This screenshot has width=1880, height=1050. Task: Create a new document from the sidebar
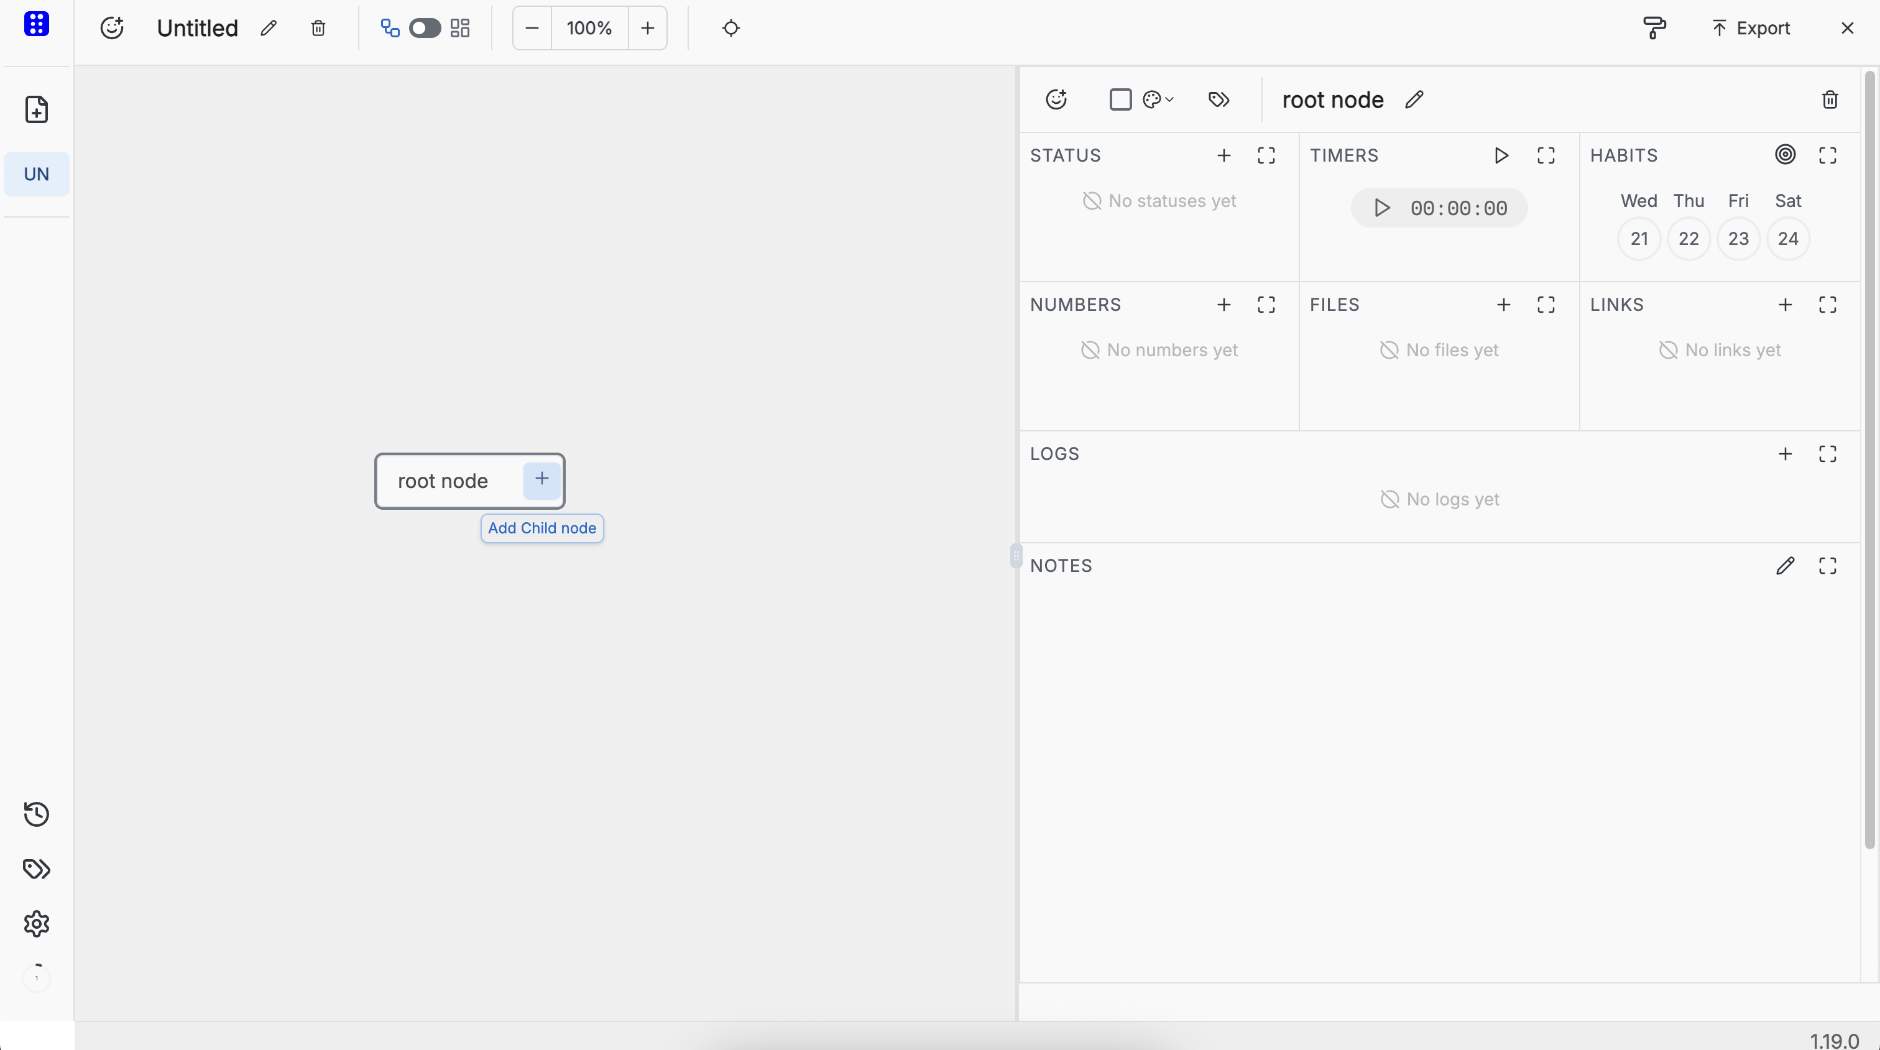click(x=37, y=109)
